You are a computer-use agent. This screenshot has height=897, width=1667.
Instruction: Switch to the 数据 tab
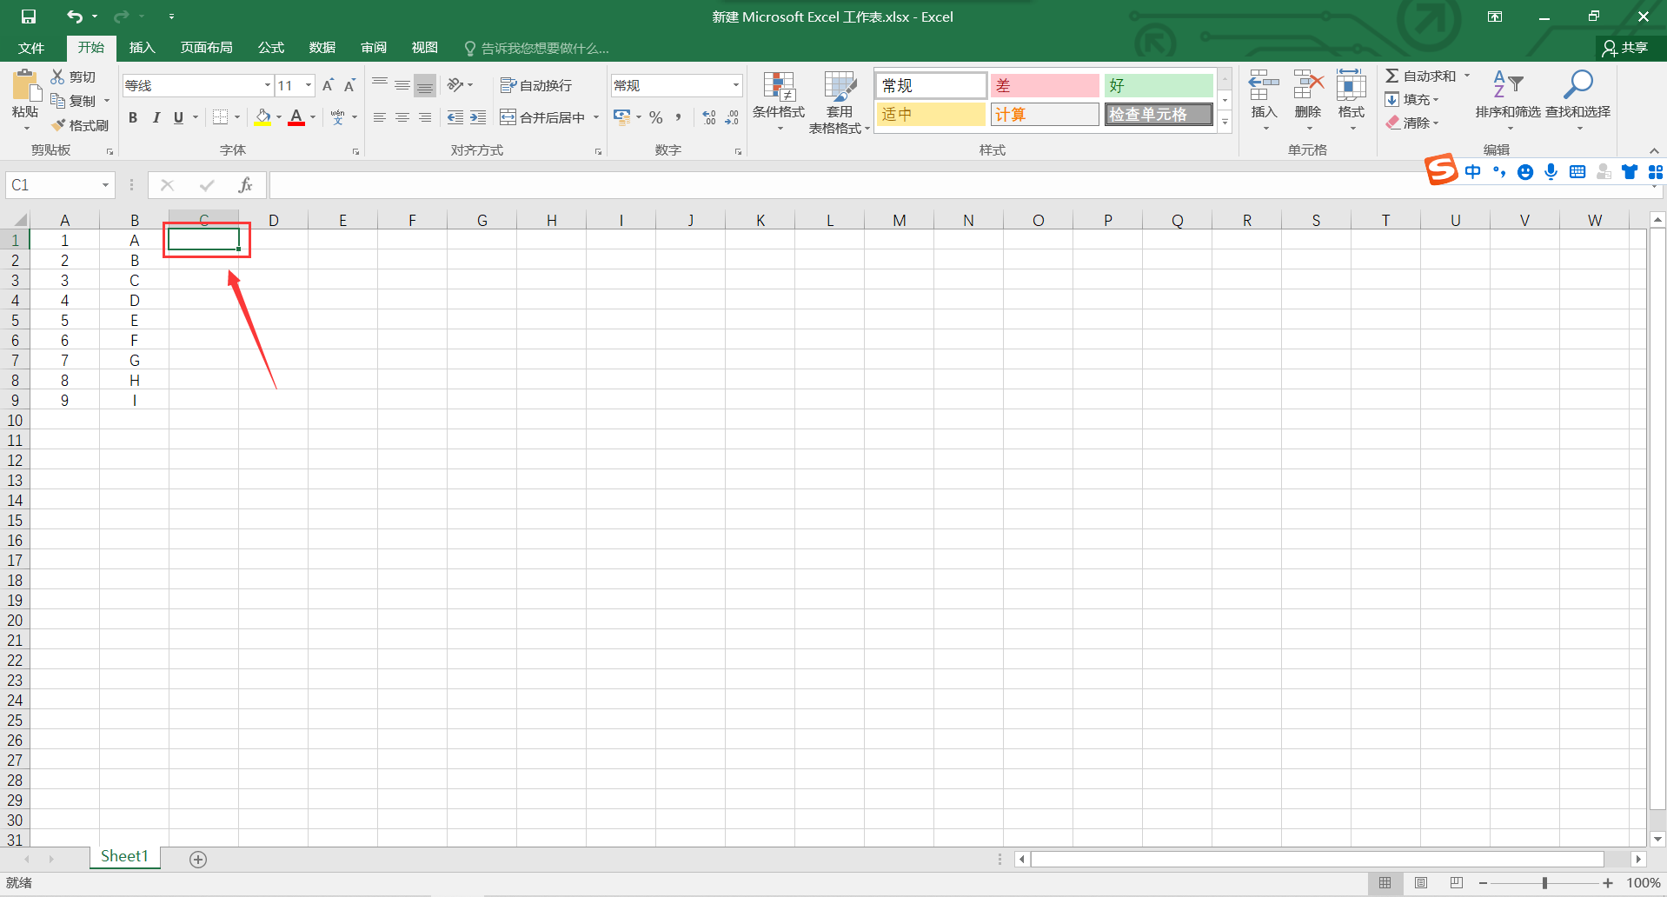point(322,48)
